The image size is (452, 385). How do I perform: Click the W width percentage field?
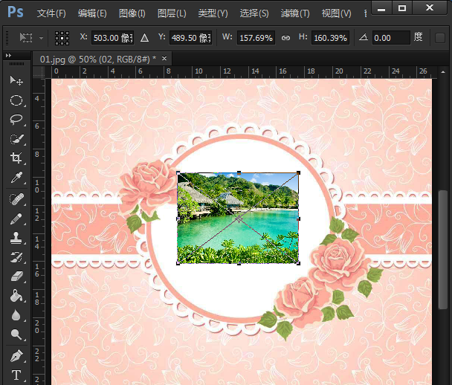[x=256, y=37]
